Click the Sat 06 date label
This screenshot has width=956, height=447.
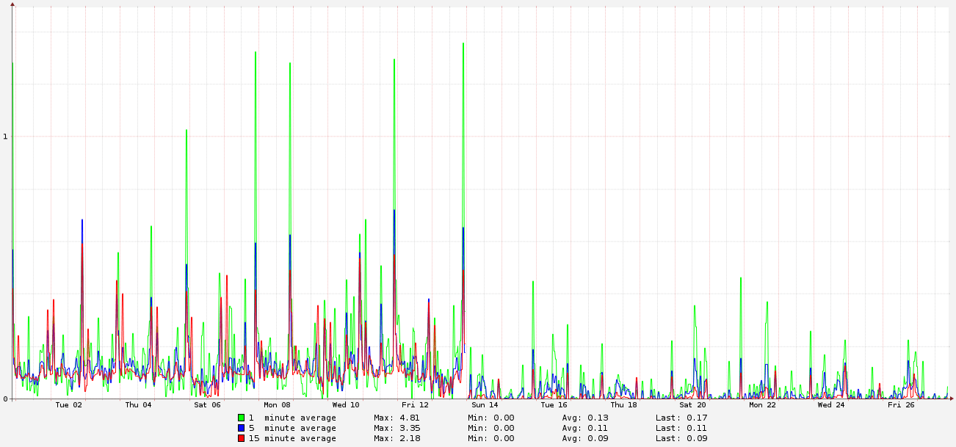click(207, 404)
